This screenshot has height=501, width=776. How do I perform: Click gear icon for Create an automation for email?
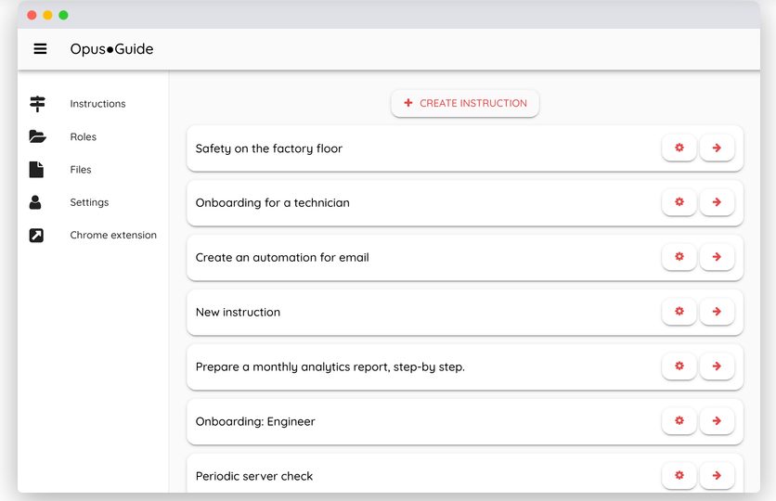(x=679, y=257)
